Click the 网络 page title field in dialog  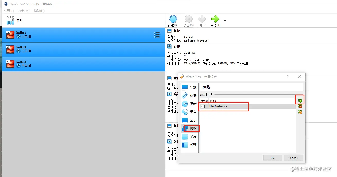pyautogui.click(x=251, y=87)
